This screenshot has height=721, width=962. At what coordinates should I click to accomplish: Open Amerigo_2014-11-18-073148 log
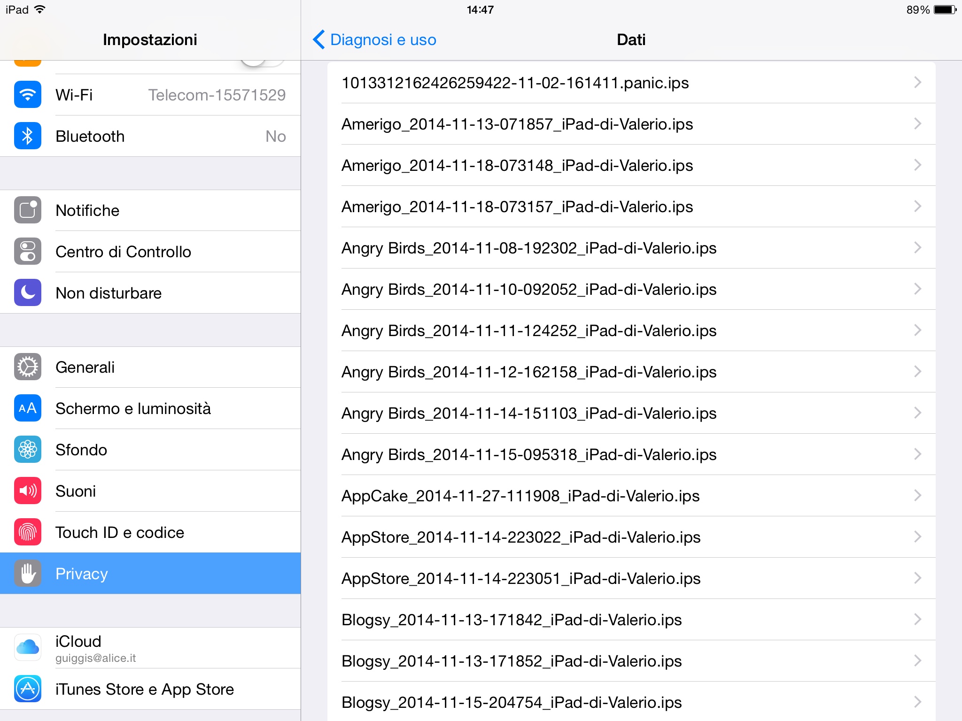631,165
